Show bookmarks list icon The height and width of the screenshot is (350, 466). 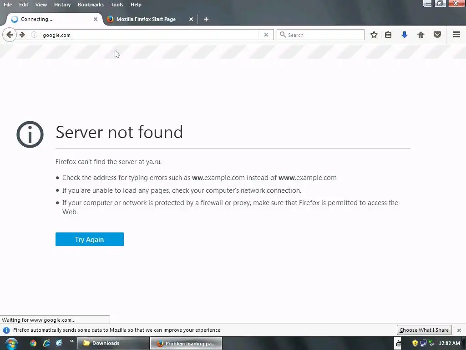[x=388, y=35]
